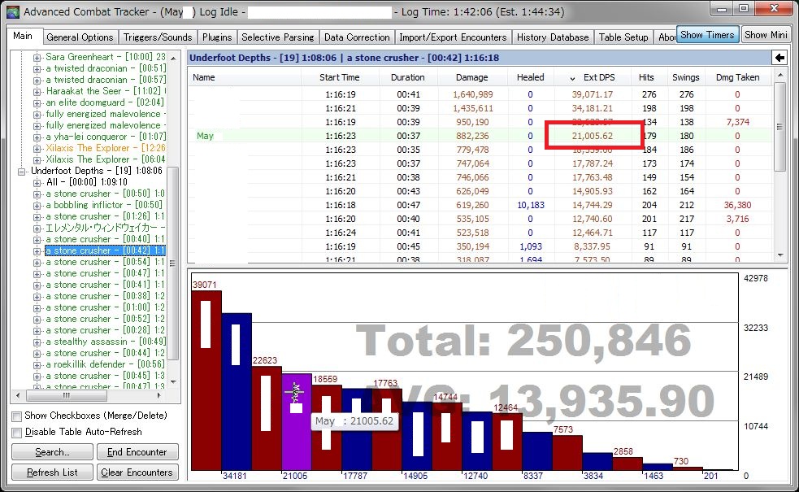Open the History Database tab
This screenshot has width=799, height=492.
pyautogui.click(x=553, y=37)
